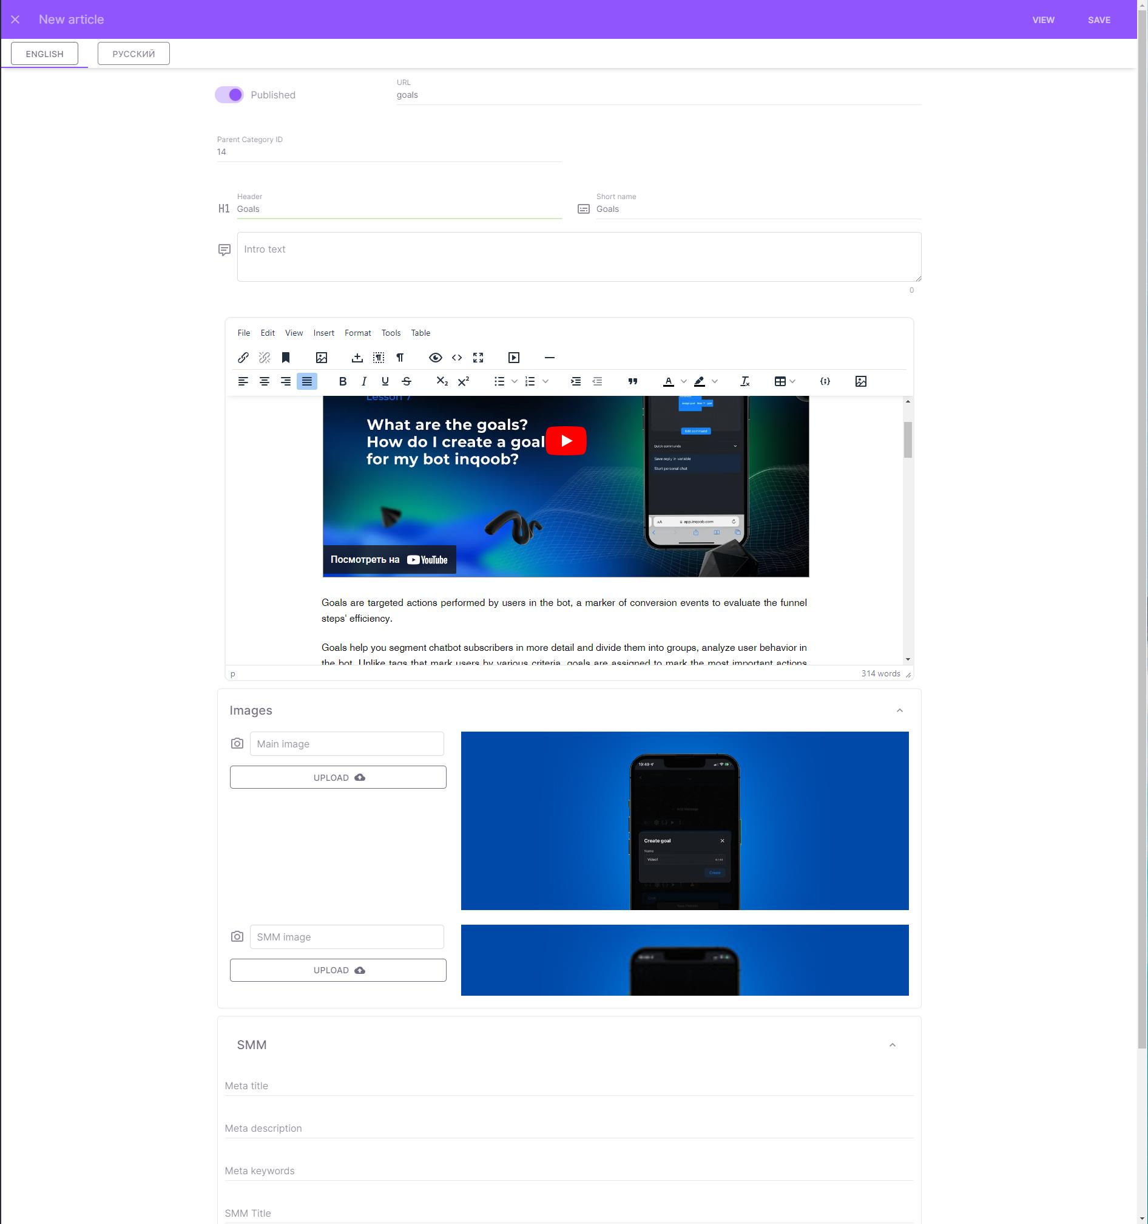The height and width of the screenshot is (1224, 1148).
Task: Click UPLOAD under SMM image
Action: coord(338,970)
